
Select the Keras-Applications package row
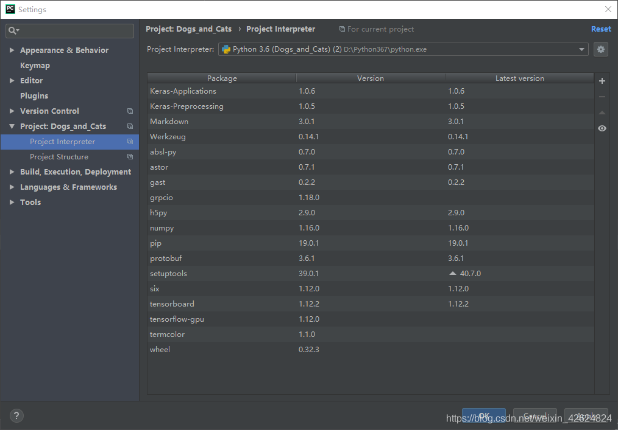click(x=371, y=91)
